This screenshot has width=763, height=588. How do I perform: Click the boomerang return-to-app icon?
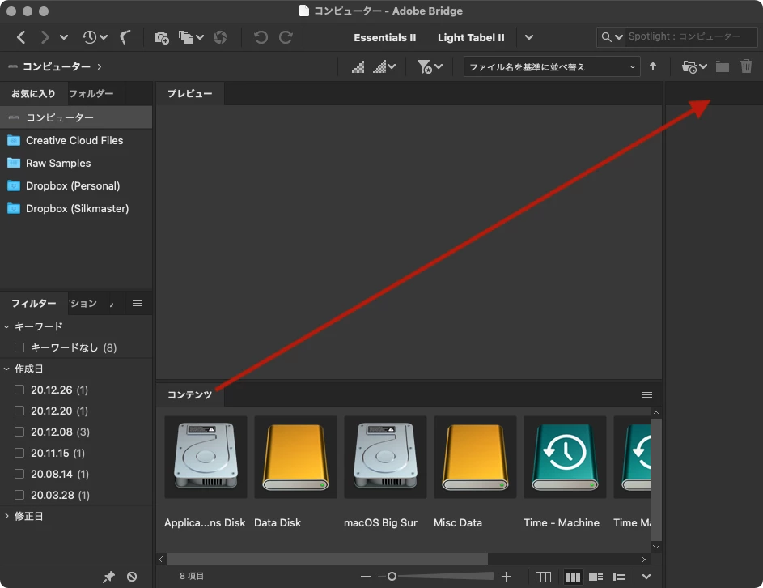125,37
